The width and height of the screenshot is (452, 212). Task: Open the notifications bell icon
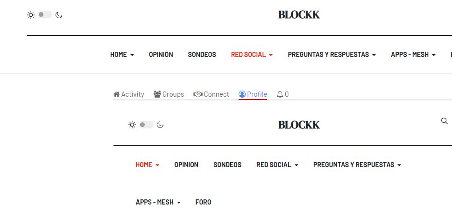pyautogui.click(x=280, y=94)
